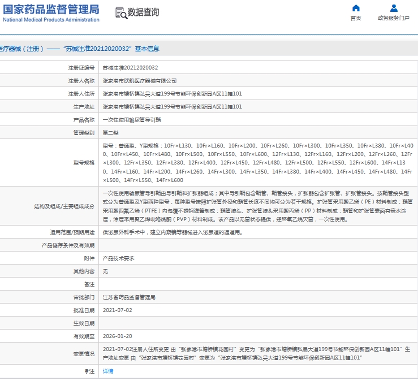The height and width of the screenshot is (381, 418).
Task: Click the 生产地址 row label
Action: click(84, 107)
